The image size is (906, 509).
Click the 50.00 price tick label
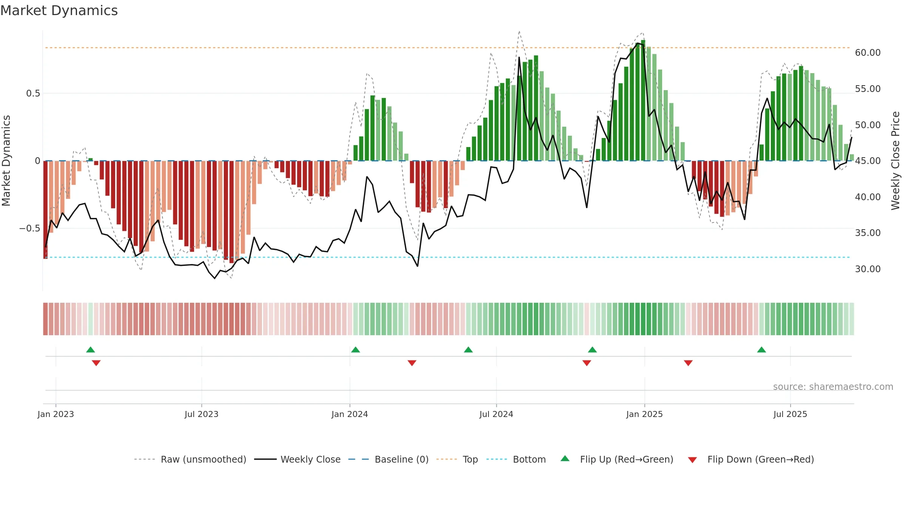click(x=868, y=125)
